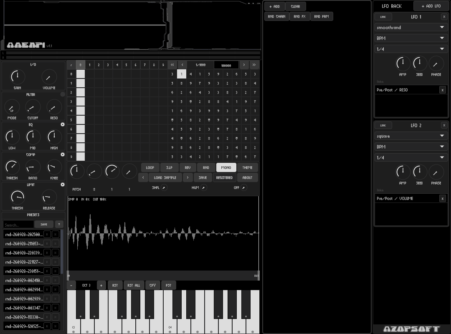
Task: Click the RST ALL button above keyboard
Action: 134,286
